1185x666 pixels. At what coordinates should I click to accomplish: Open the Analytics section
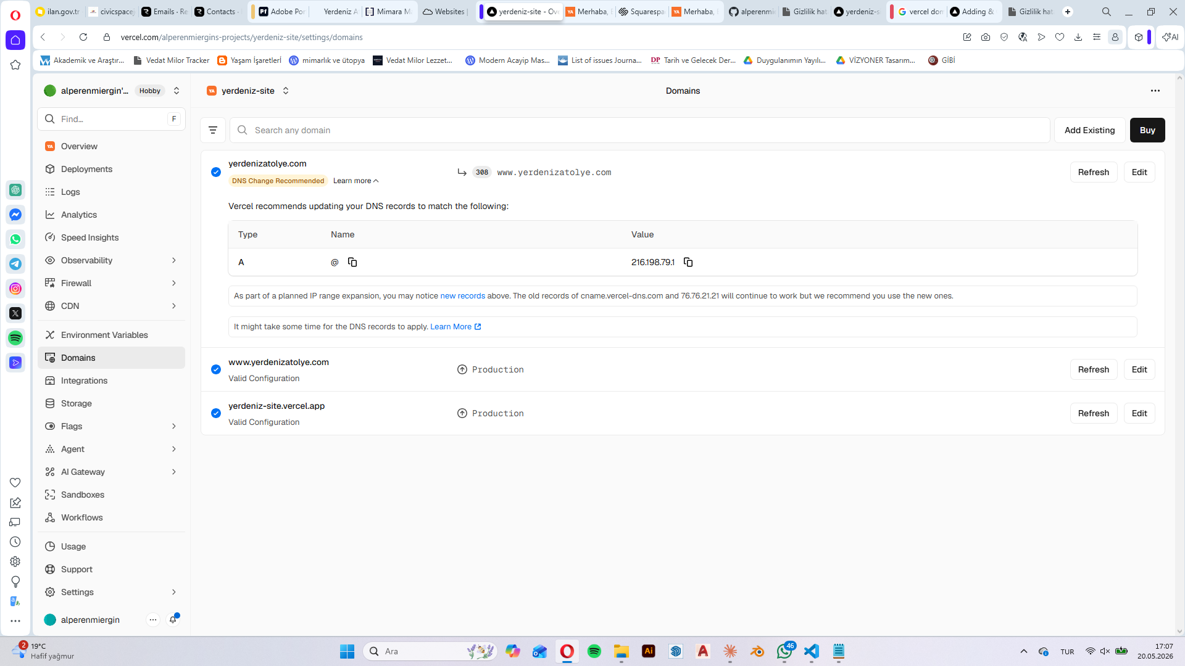tap(111, 215)
